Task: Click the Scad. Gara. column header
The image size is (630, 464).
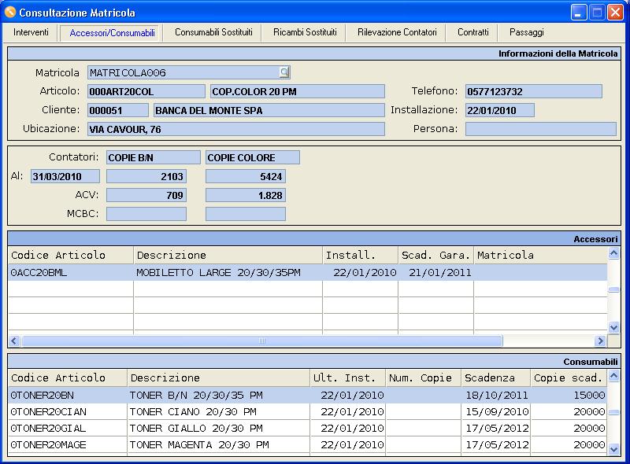Action: [x=436, y=256]
